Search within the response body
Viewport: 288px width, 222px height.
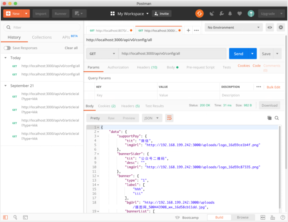click(276, 118)
